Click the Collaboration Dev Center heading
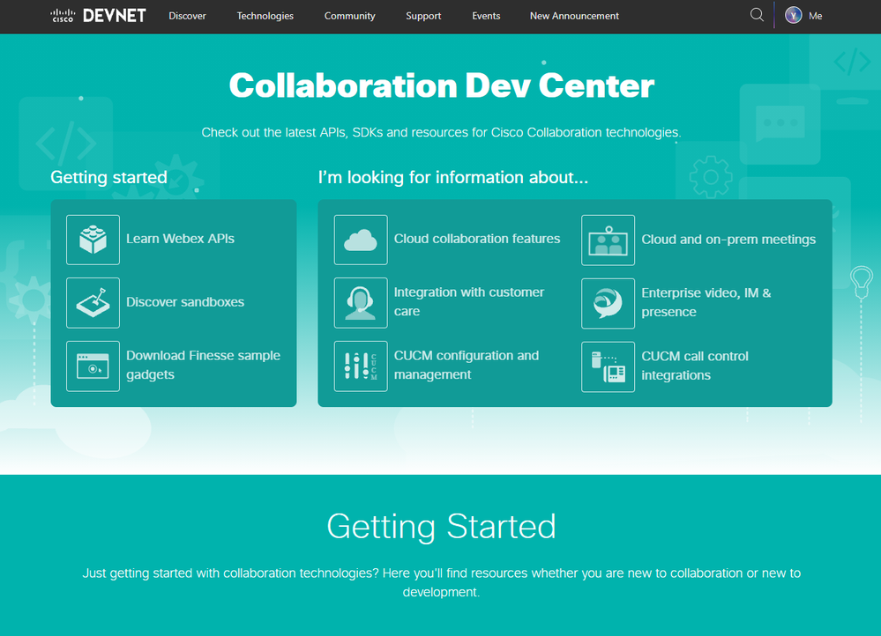This screenshot has height=636, width=881. pyautogui.click(x=442, y=85)
